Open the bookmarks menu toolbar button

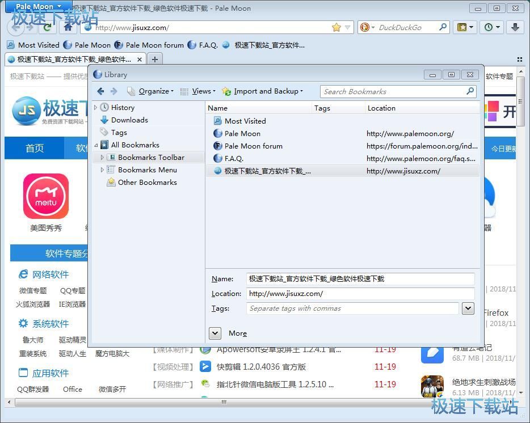(x=465, y=27)
